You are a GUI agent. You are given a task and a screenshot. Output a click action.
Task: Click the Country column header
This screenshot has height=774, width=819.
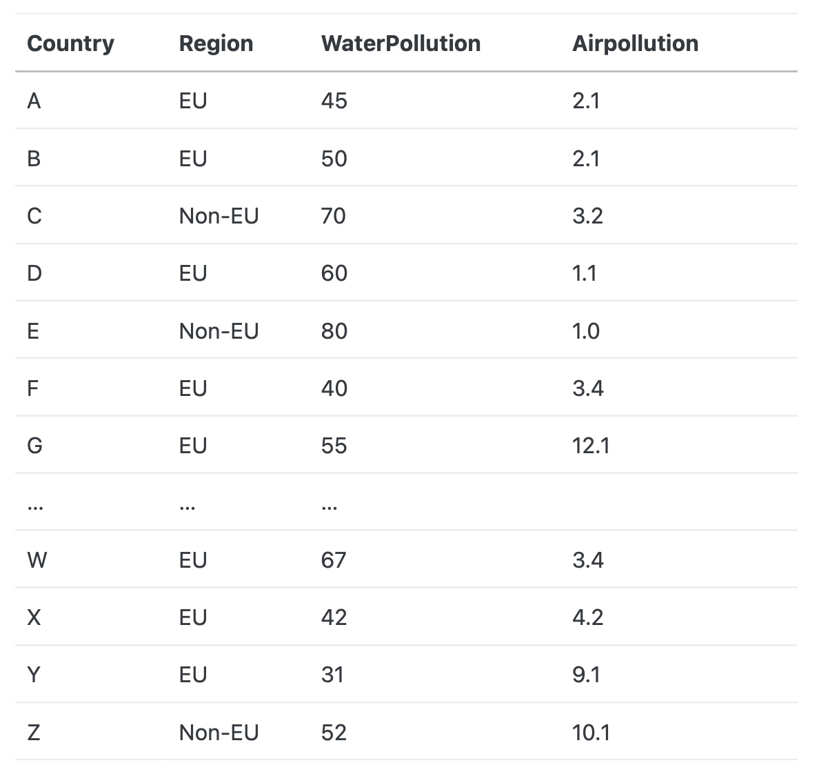coord(70,43)
